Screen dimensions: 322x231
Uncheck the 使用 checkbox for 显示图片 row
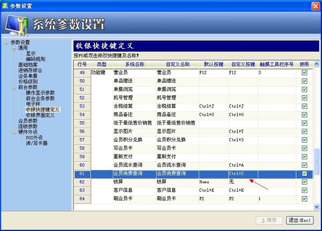click(304, 131)
